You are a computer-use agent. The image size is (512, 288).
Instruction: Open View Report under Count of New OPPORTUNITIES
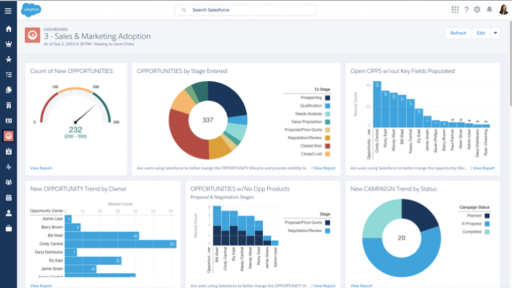[40, 168]
